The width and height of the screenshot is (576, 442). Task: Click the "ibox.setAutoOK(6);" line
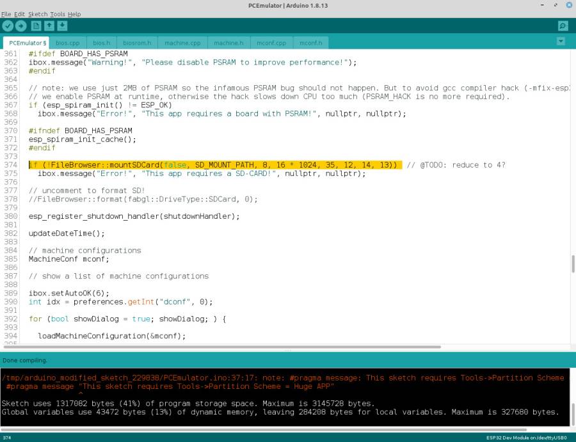click(68, 294)
